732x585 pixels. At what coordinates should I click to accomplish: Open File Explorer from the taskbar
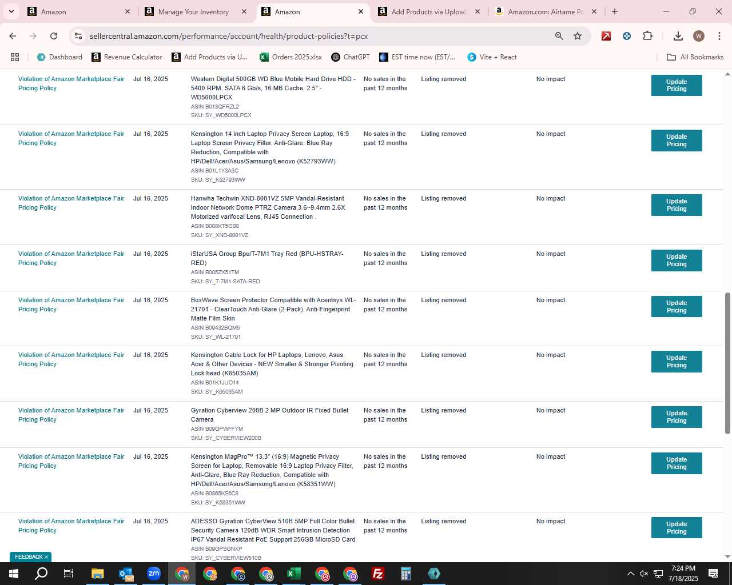coord(97,574)
